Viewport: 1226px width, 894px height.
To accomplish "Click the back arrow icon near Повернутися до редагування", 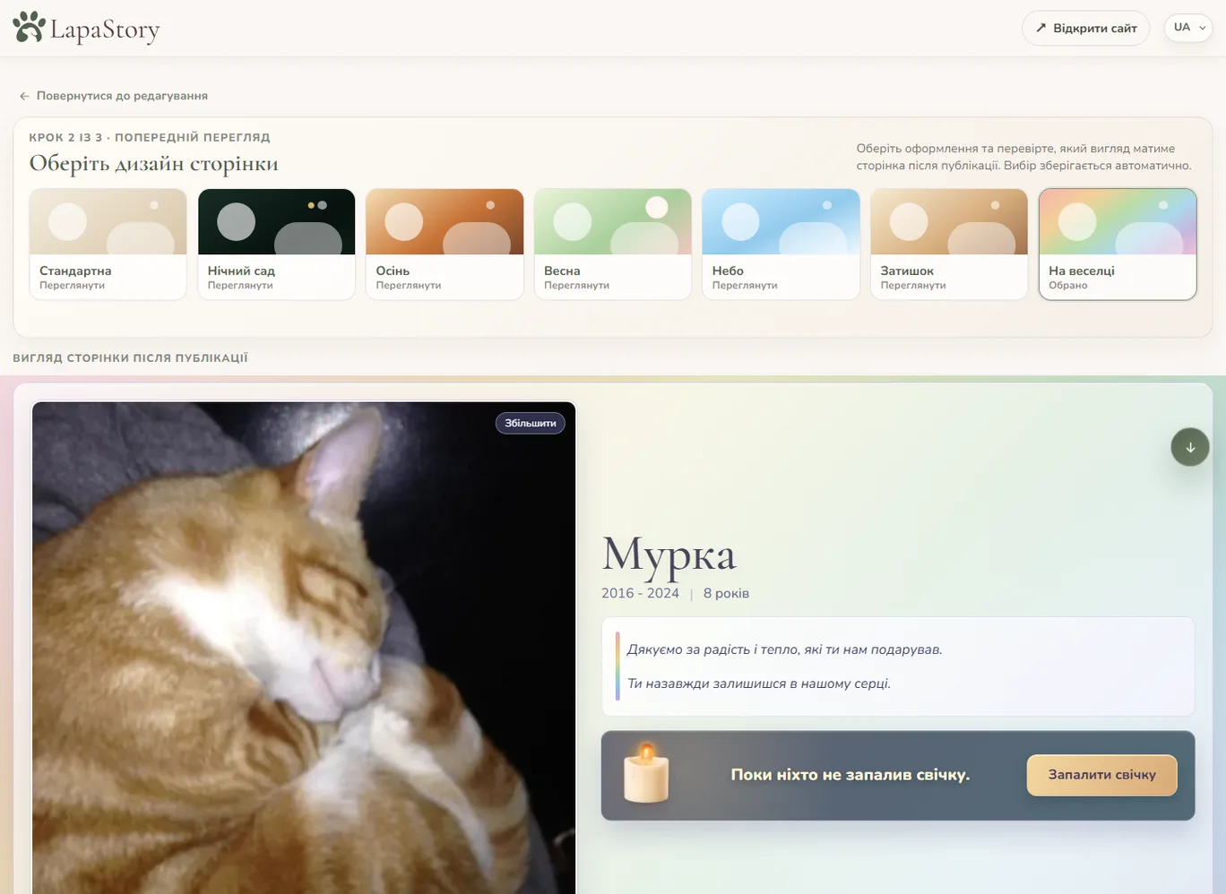I will (24, 96).
